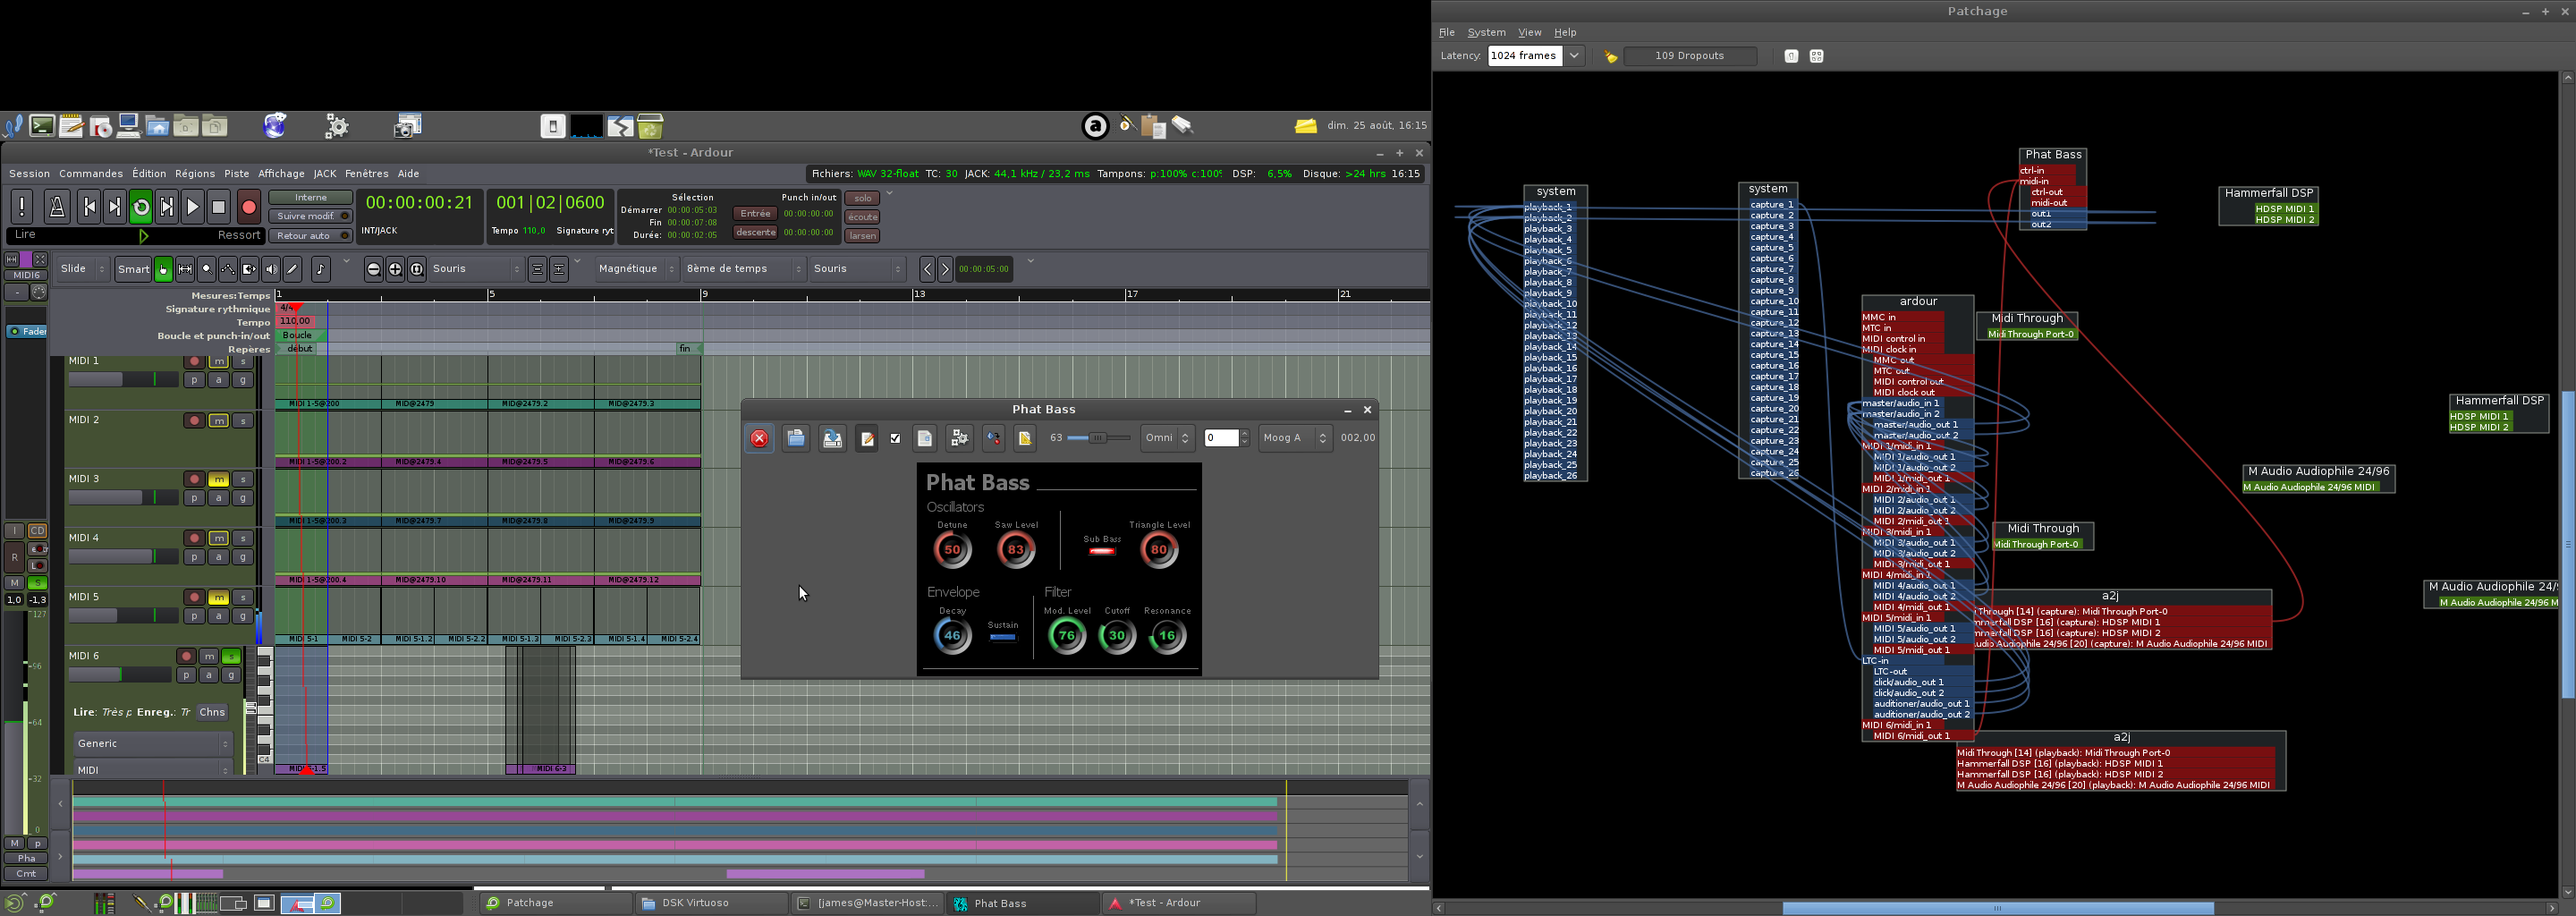The height and width of the screenshot is (916, 2576).
Task: Select the draw pencil tool
Action: pyautogui.click(x=293, y=269)
